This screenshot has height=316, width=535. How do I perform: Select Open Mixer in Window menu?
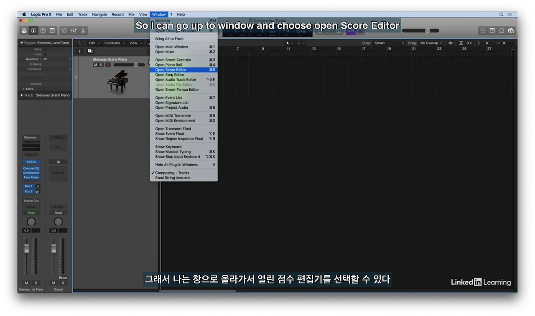[x=183, y=52]
